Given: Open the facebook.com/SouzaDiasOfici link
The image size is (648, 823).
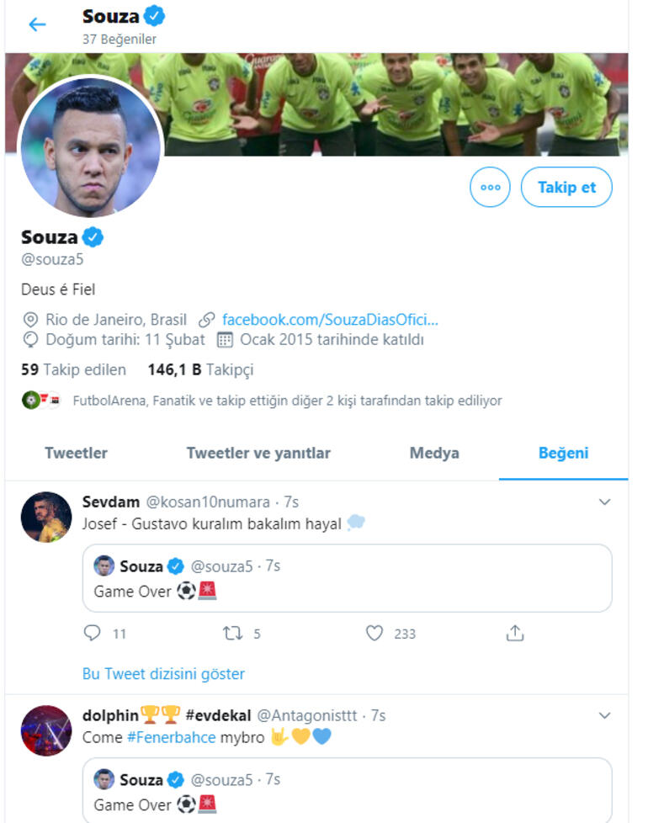Looking at the screenshot, I should (x=330, y=320).
